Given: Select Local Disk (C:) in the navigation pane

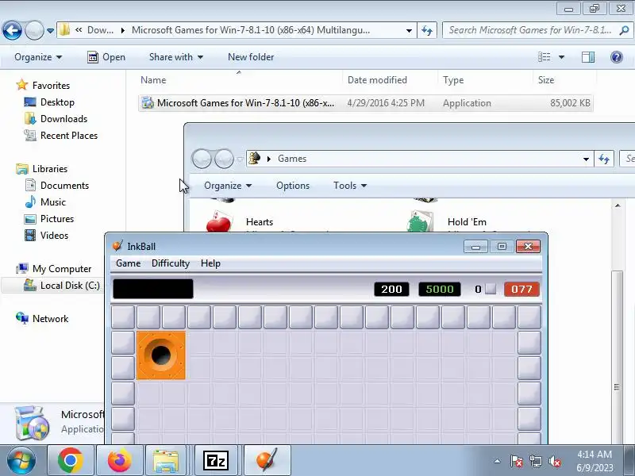Looking at the screenshot, I should tap(62, 286).
